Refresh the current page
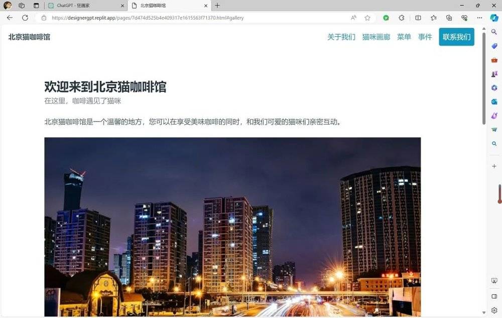Image resolution: width=502 pixels, height=318 pixels. (x=25, y=18)
